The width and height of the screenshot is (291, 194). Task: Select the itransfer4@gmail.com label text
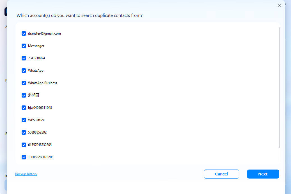point(44,33)
